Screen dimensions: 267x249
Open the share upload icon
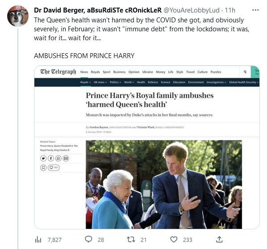(219, 239)
